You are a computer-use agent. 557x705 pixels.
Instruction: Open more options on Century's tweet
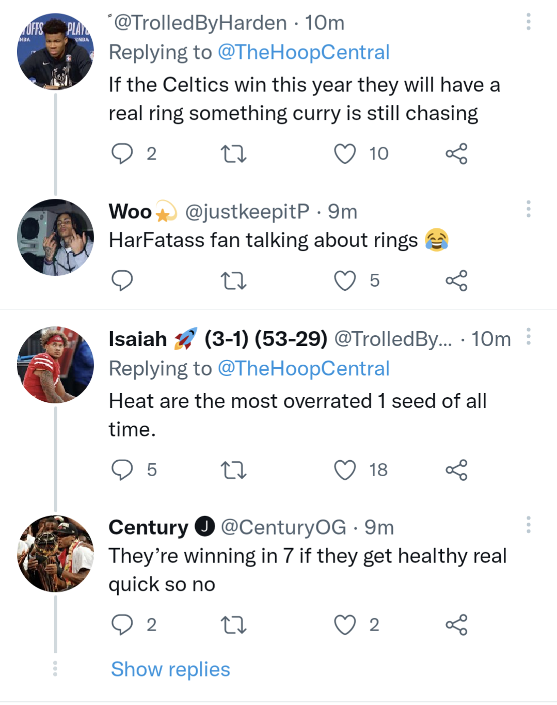coord(528,525)
